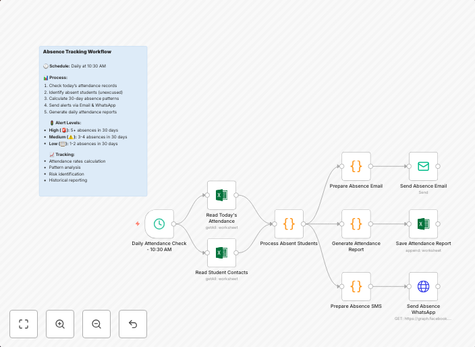Viewport: 475px width, 347px height.
Task: Zoom in on the canvas
Action: (x=60, y=324)
